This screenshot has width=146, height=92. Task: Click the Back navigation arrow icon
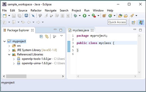29,22
